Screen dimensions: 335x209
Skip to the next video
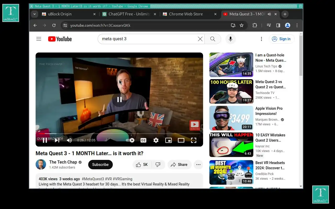click(57, 140)
